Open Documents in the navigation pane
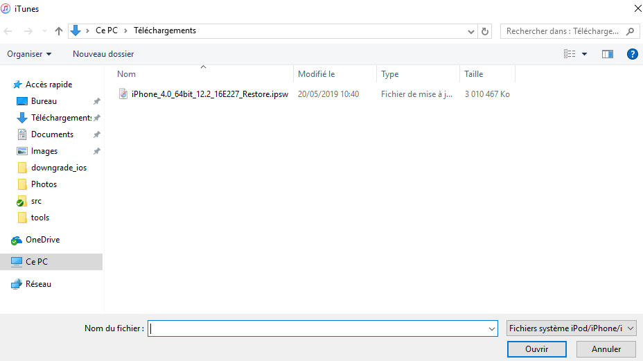Viewport: 643px width, 361px height. click(x=52, y=134)
